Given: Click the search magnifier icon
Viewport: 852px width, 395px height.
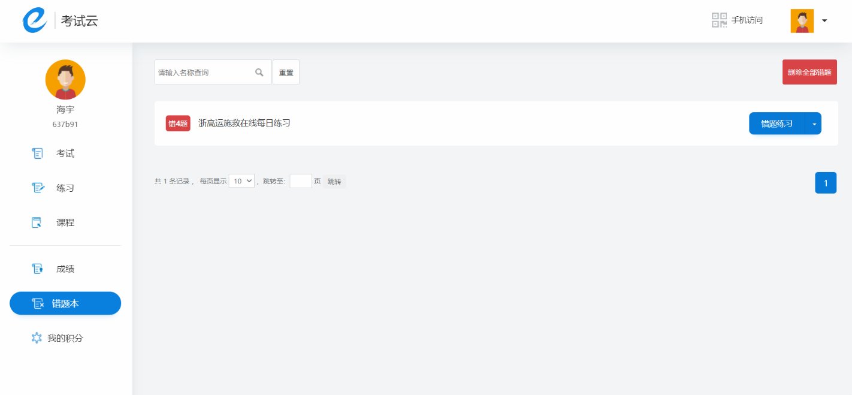Looking at the screenshot, I should [x=259, y=73].
